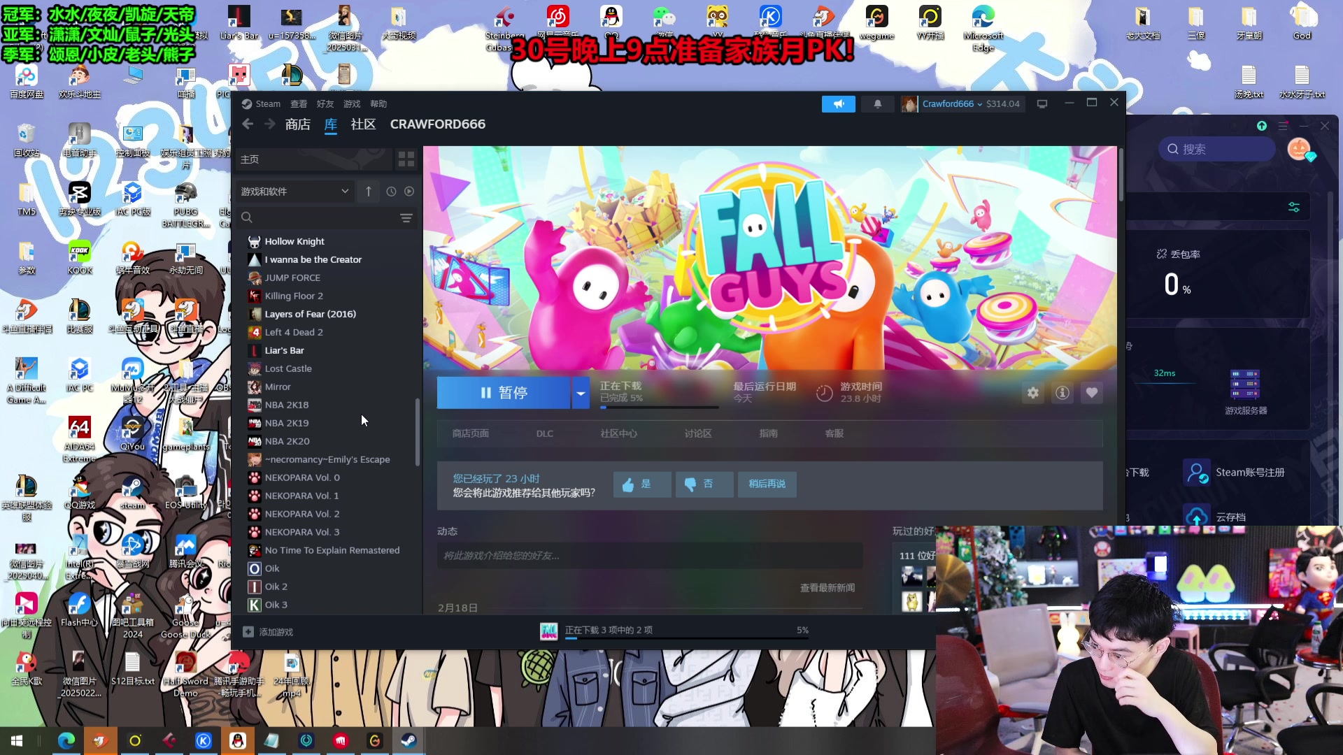Open the 社区 community tab
This screenshot has width=1343, height=755.
pyautogui.click(x=363, y=124)
